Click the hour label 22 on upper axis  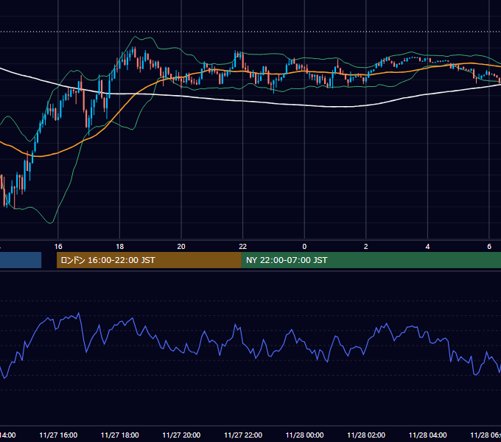[243, 247]
